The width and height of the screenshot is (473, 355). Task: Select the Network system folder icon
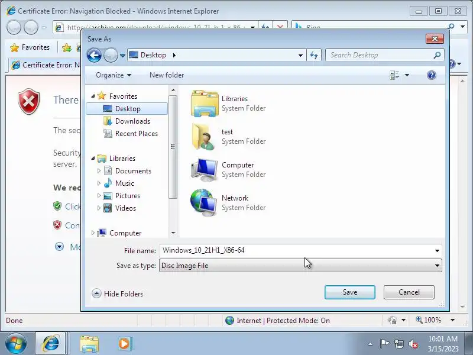coord(205,203)
